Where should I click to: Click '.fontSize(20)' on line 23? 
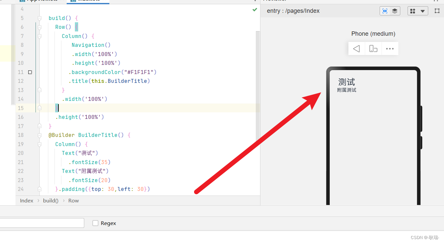click(x=90, y=180)
